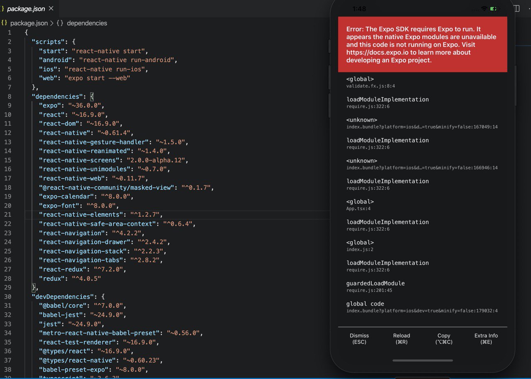
Task: Click the "react-navigation-drawer" key
Action: [x=84, y=242]
